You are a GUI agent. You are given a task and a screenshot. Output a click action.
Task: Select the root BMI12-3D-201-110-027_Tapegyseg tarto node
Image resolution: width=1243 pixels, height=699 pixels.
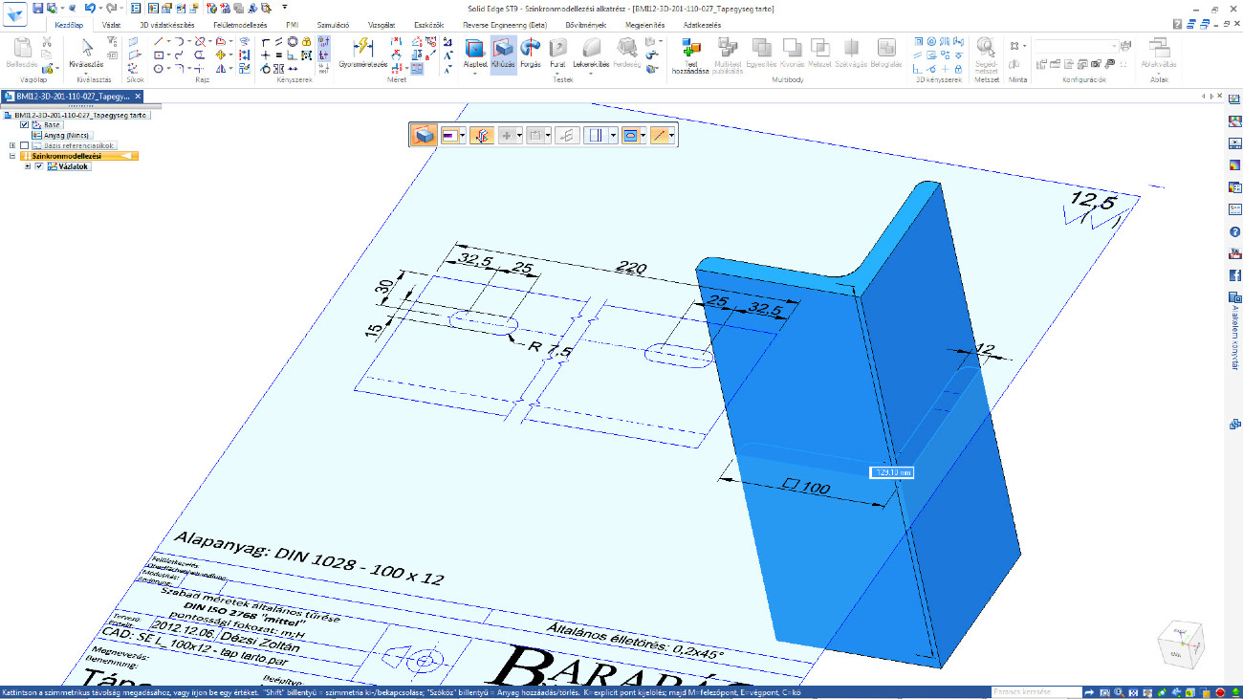pos(79,115)
